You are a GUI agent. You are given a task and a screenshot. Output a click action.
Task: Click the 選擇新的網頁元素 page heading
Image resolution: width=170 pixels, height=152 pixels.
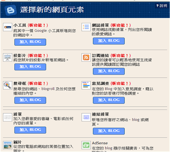(x=52, y=10)
